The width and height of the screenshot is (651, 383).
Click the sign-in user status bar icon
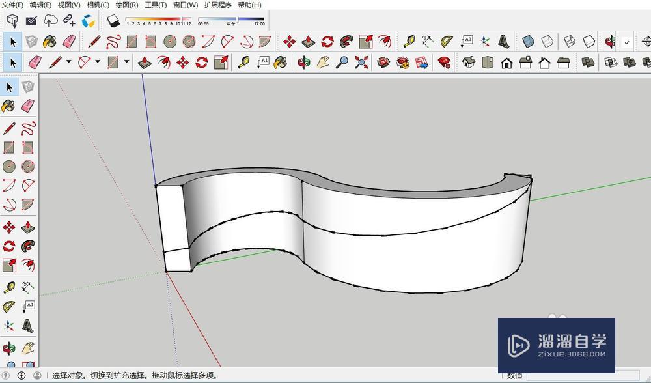point(37,376)
